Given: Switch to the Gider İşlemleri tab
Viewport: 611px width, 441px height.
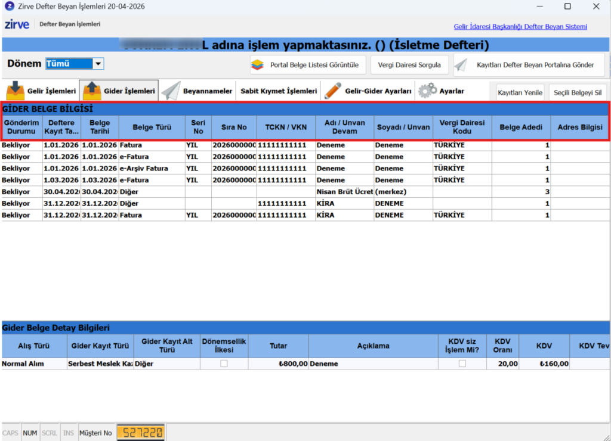Looking at the screenshot, I should click(119, 91).
